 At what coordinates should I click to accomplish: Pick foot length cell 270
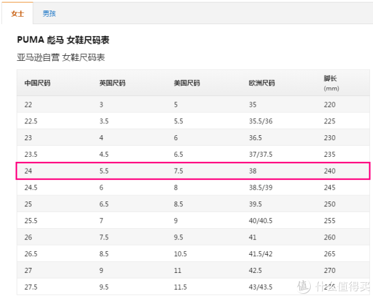tap(329, 270)
